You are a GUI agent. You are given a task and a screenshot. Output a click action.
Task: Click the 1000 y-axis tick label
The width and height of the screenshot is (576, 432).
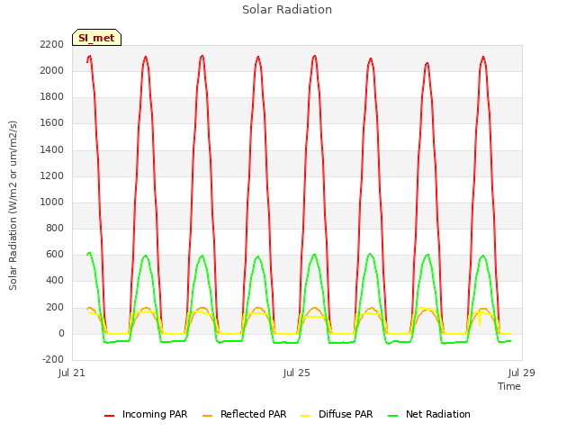pyautogui.click(x=52, y=202)
